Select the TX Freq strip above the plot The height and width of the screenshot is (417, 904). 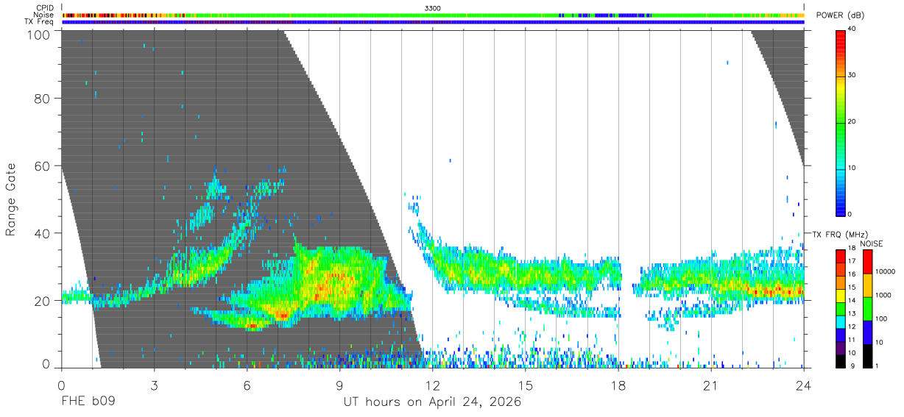pos(433,22)
